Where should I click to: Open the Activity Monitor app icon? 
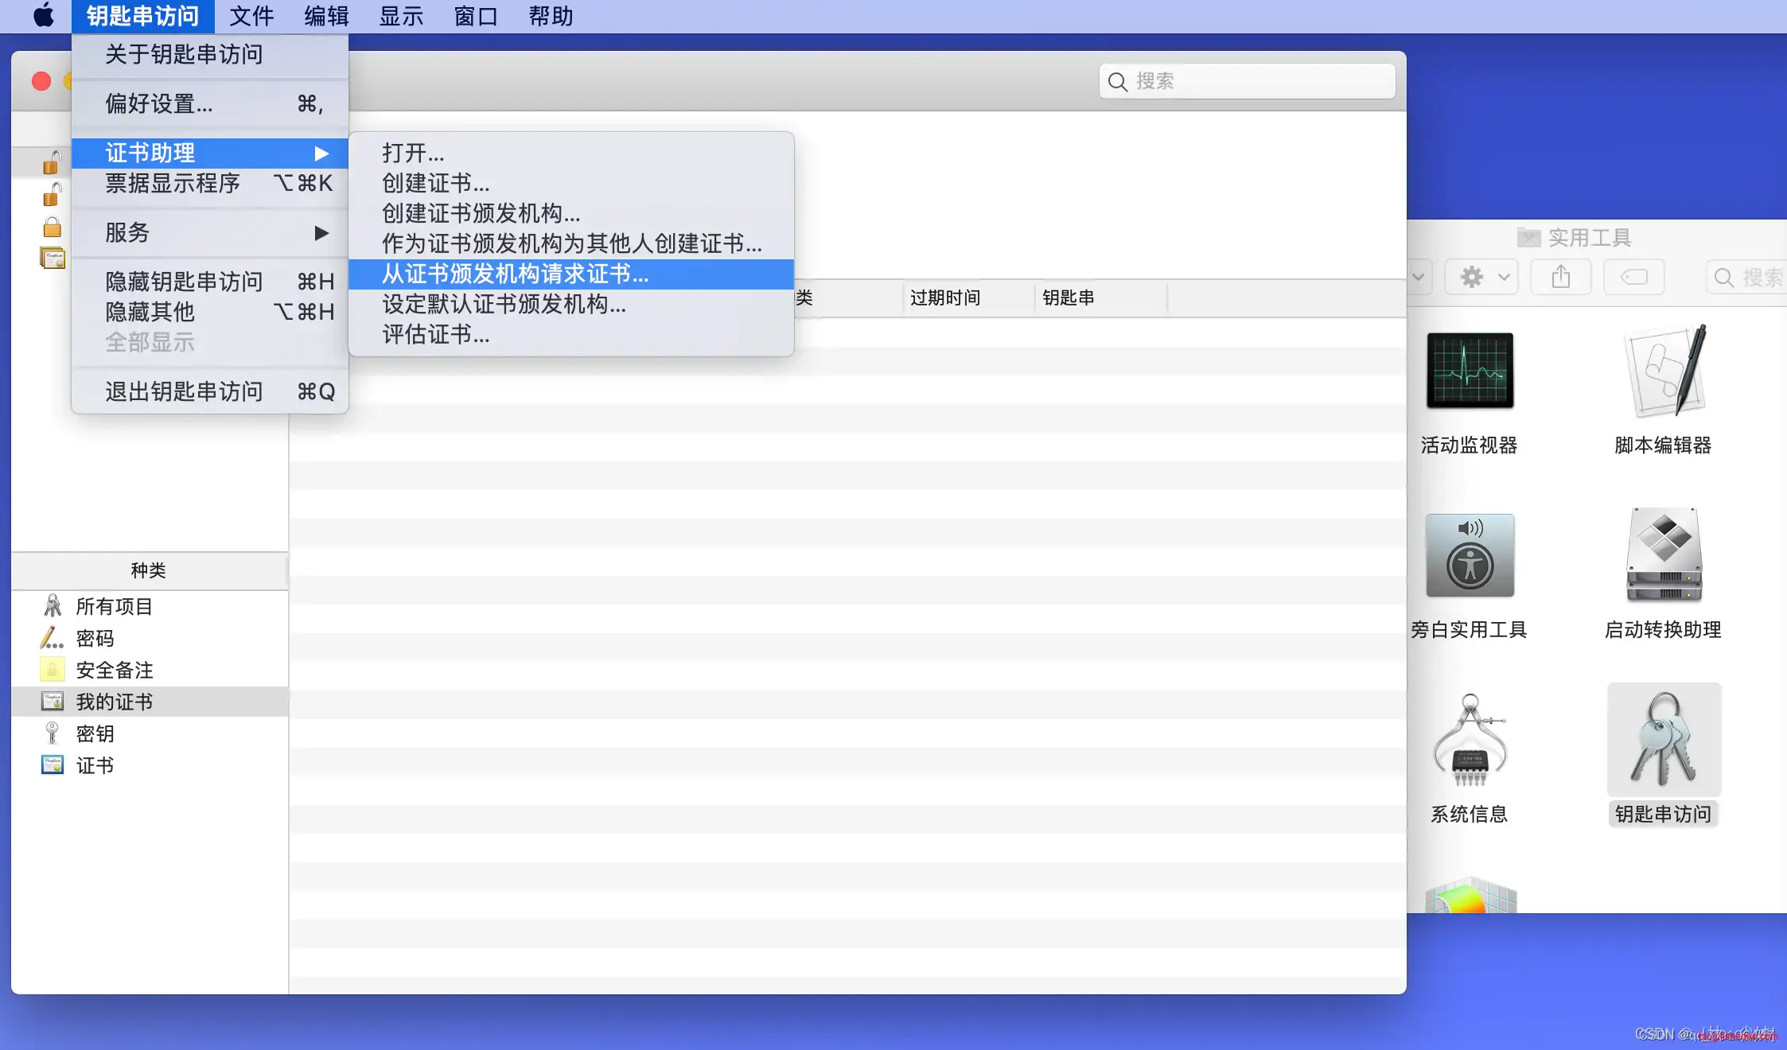(x=1470, y=371)
